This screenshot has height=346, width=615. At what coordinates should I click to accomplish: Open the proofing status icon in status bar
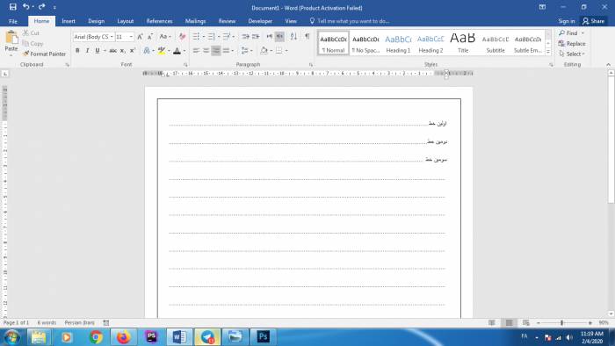click(x=106, y=322)
